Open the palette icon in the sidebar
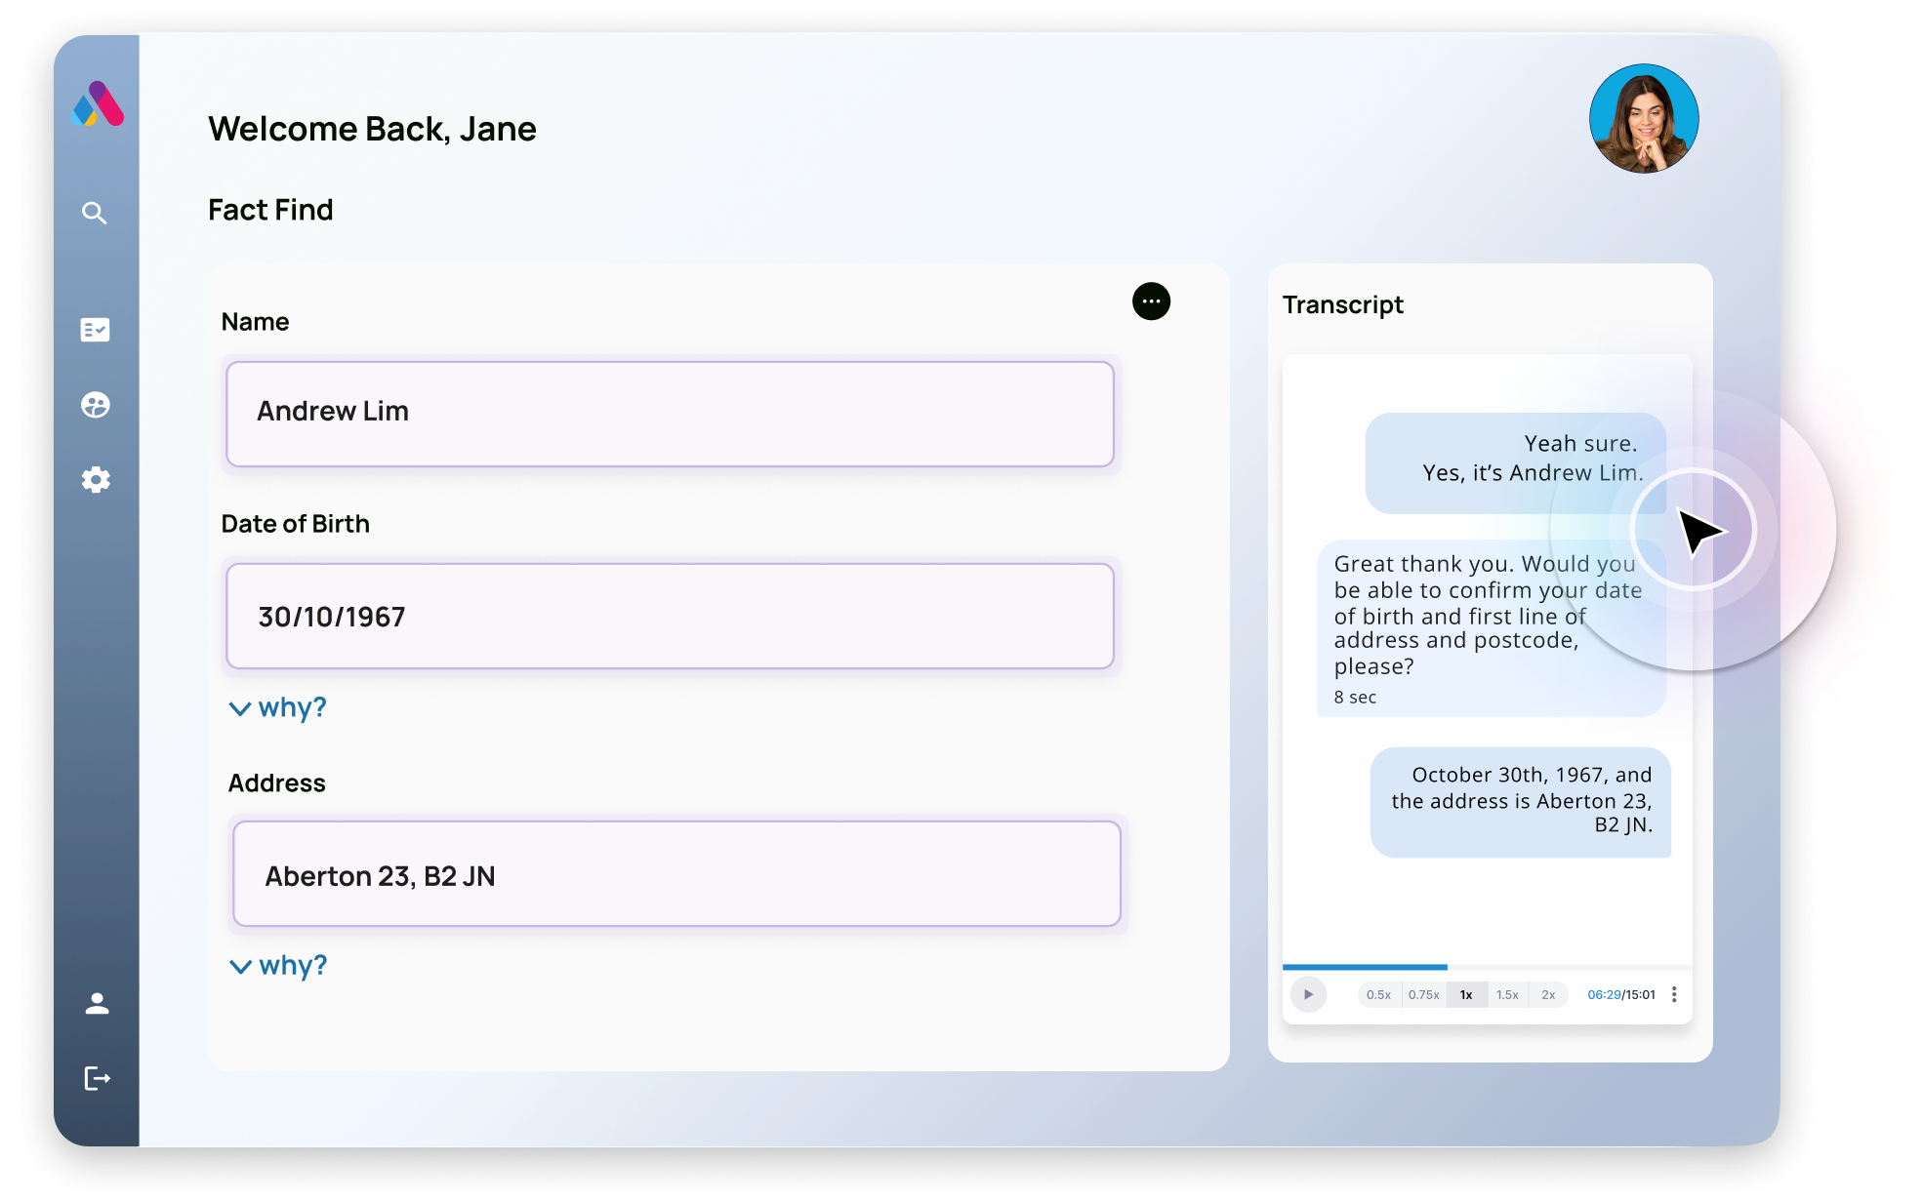Screen dimensions: 1923x1203 pyautogui.click(x=95, y=404)
